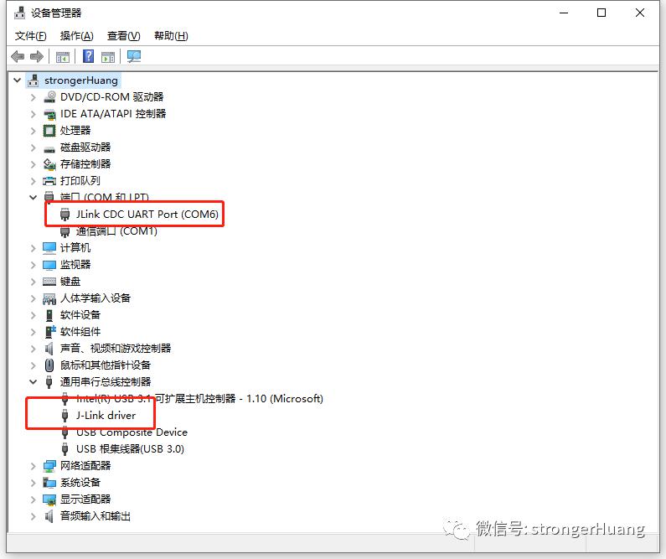
Task: Expand the 音频输入和输出 category
Action: click(x=34, y=516)
